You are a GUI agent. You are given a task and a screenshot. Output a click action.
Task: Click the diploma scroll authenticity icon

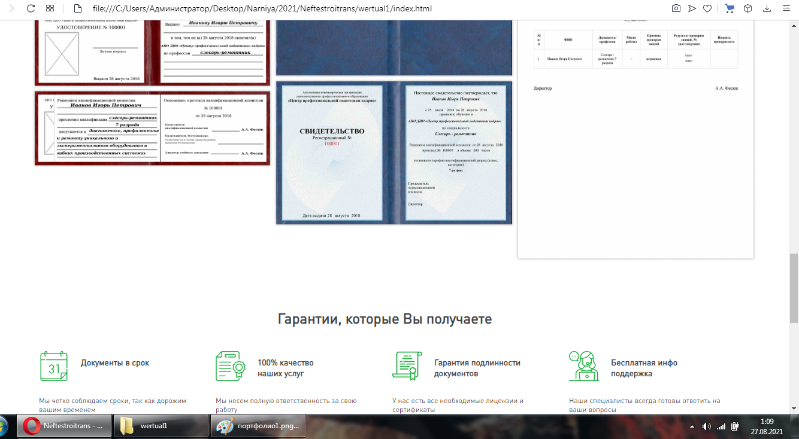coord(407,366)
